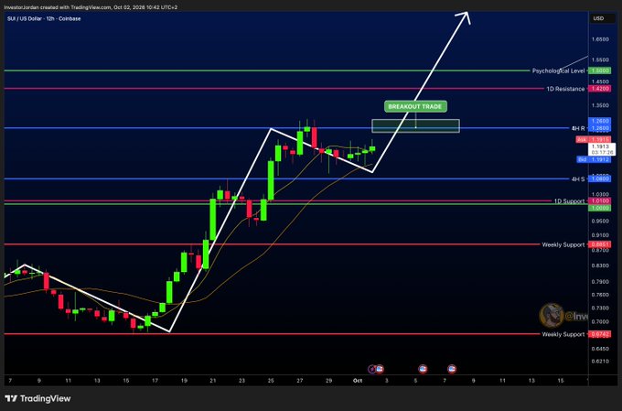Open the US flag event beside the lightning icon
Viewport: 622px width, 411px height.
pyautogui.click(x=380, y=369)
